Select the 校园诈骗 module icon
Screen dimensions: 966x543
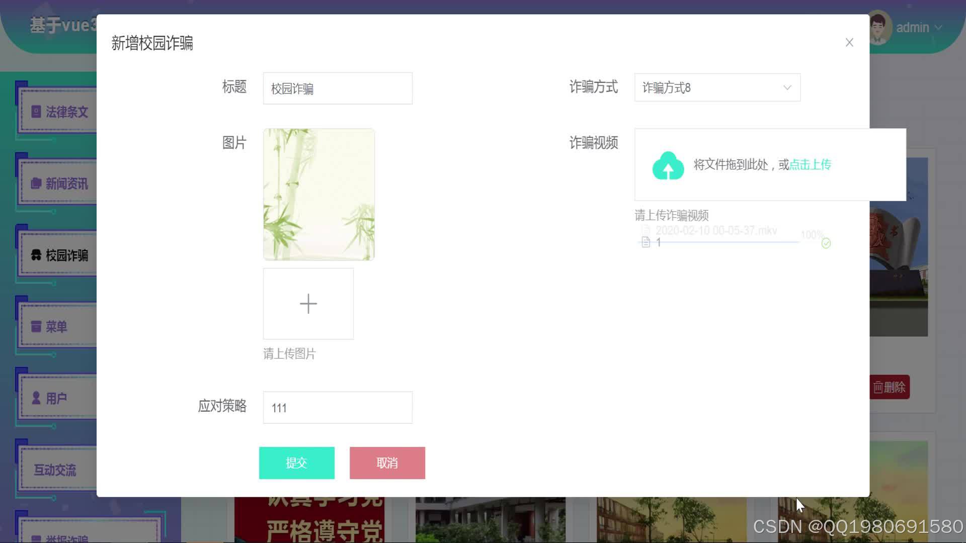(x=35, y=255)
